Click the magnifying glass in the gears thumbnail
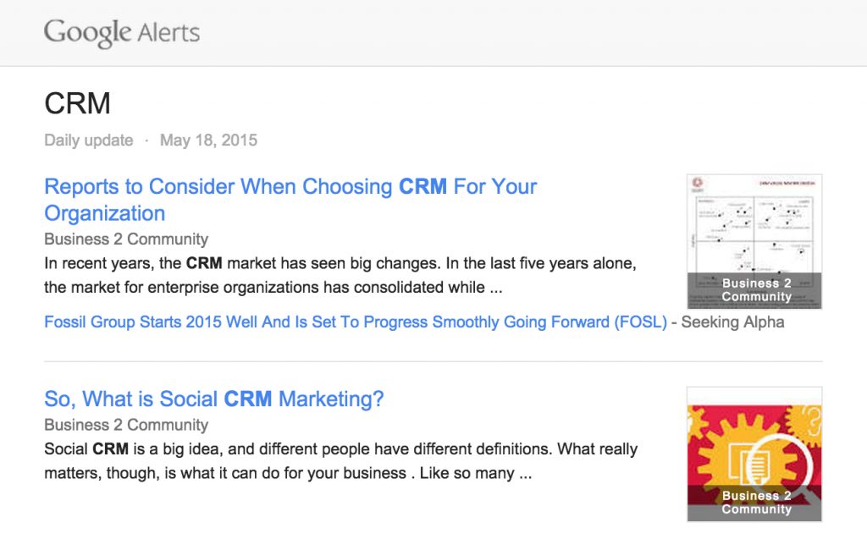Screen dimensions: 867x550 pos(780,468)
